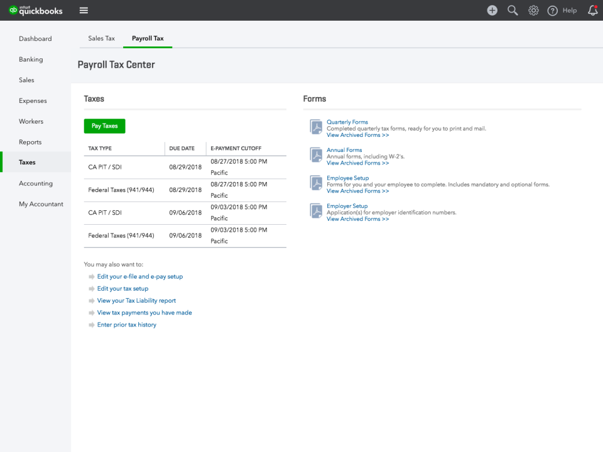View your Tax Liability report
The width and height of the screenshot is (603, 452).
(x=136, y=301)
